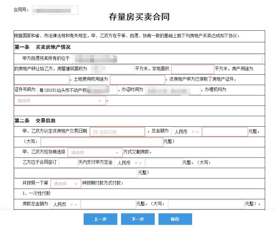Select the 宗地面积 input field
Viewport: 275px width, 228px height.
tap(193, 69)
